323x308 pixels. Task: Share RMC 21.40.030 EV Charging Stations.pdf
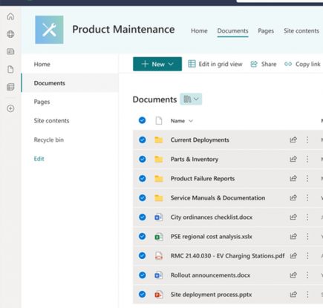click(x=293, y=256)
